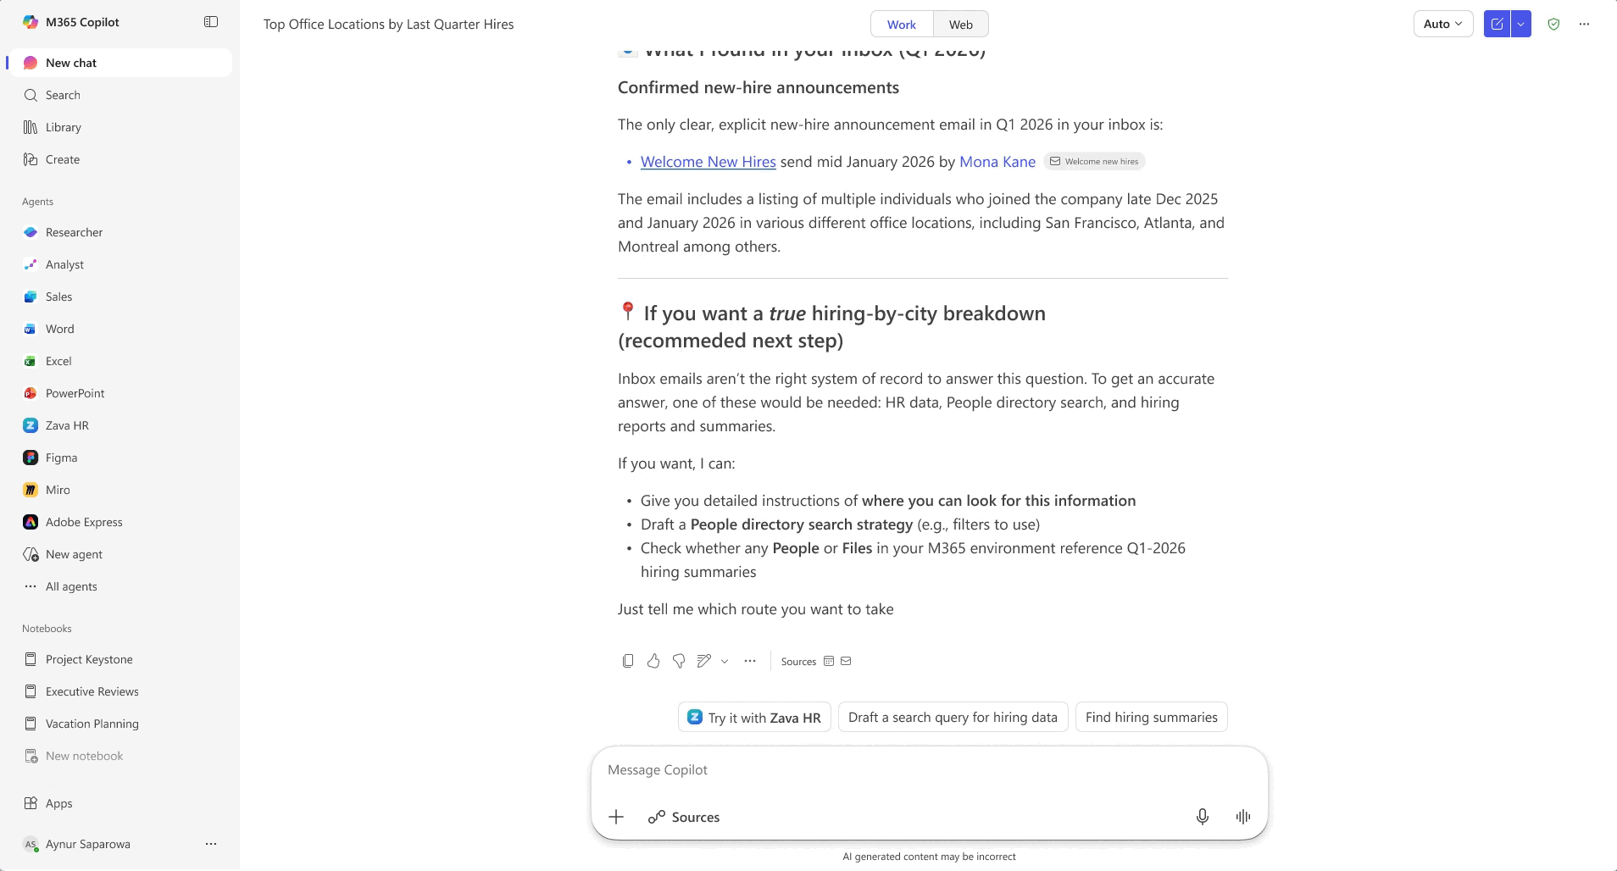
Task: Toggle the sidebar collapse panel icon
Action: [x=211, y=22]
